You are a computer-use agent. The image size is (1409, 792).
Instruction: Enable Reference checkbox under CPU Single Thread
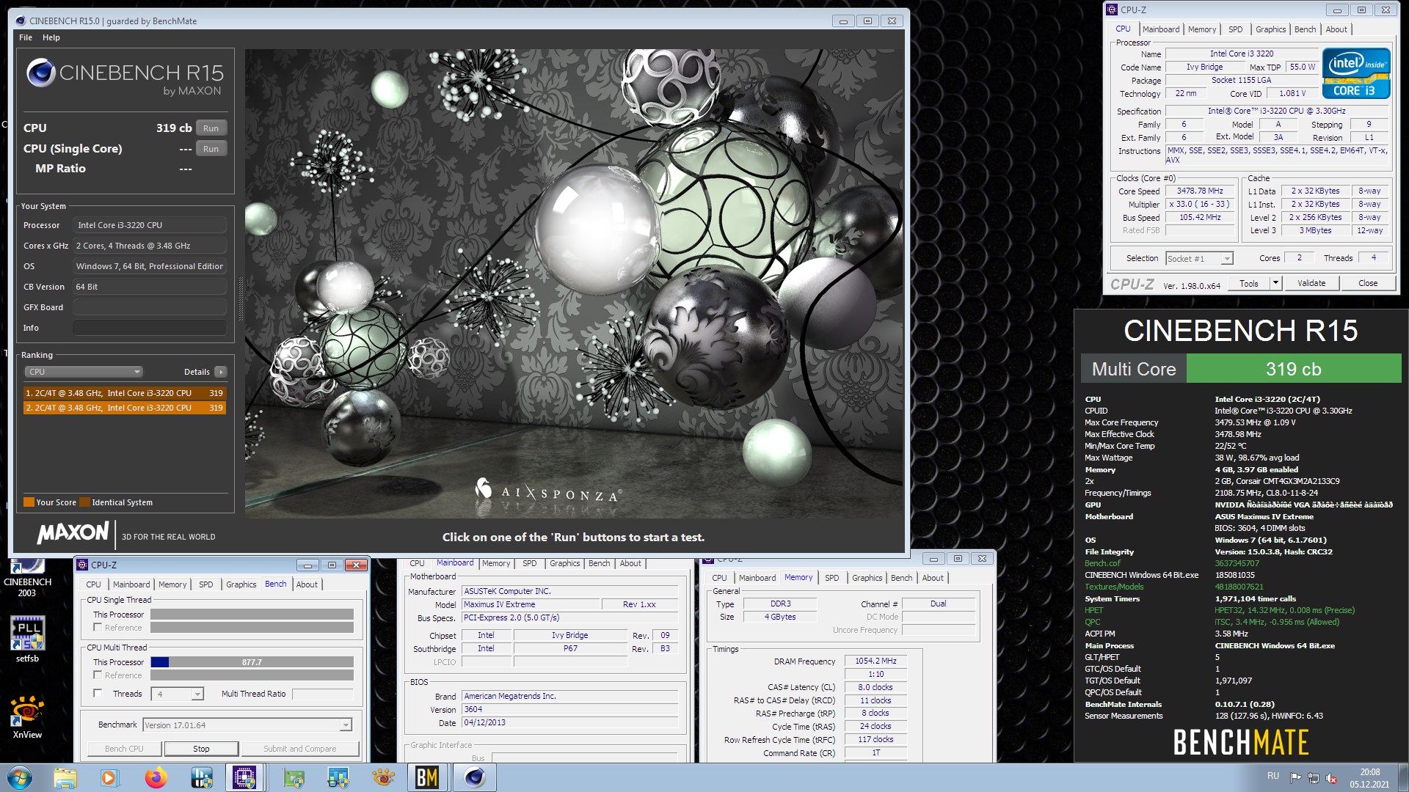98,628
